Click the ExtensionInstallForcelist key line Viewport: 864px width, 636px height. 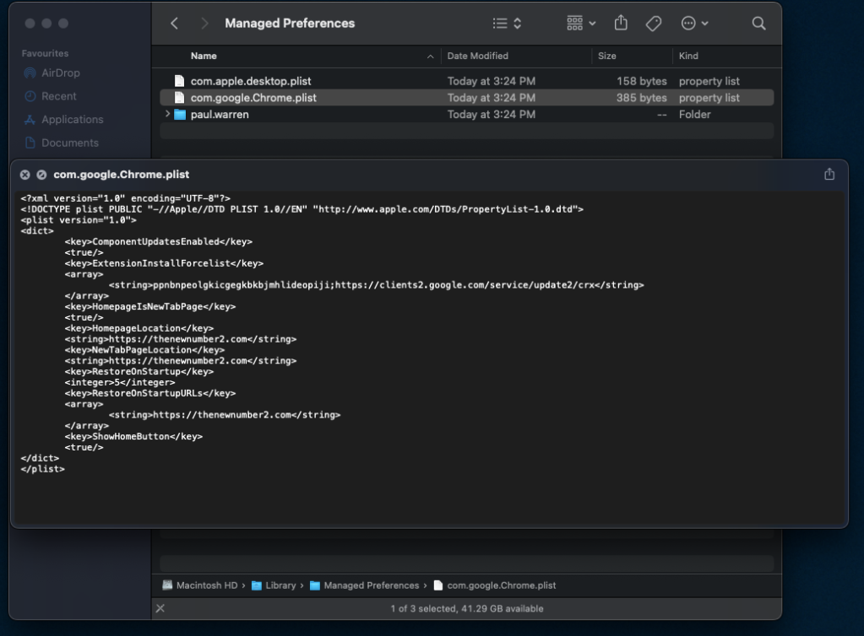[164, 263]
